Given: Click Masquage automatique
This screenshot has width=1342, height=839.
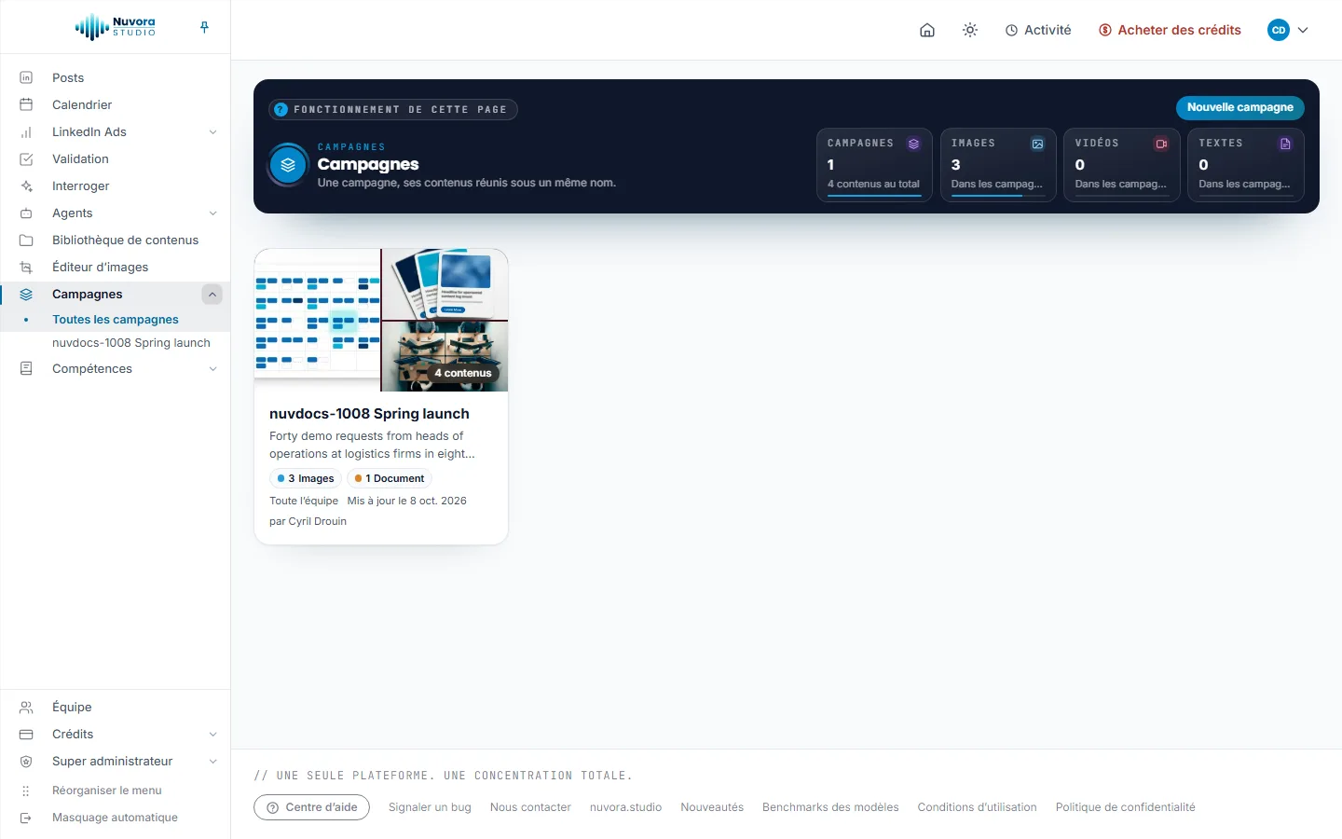Looking at the screenshot, I should pyautogui.click(x=115, y=817).
